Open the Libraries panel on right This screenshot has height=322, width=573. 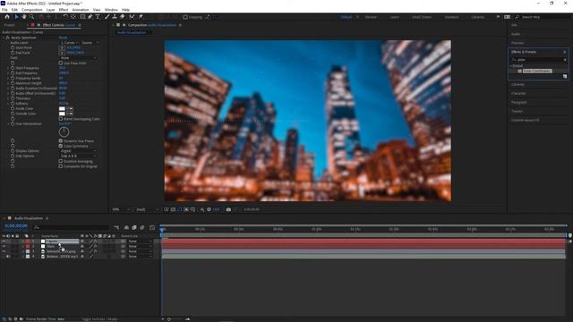[517, 85]
